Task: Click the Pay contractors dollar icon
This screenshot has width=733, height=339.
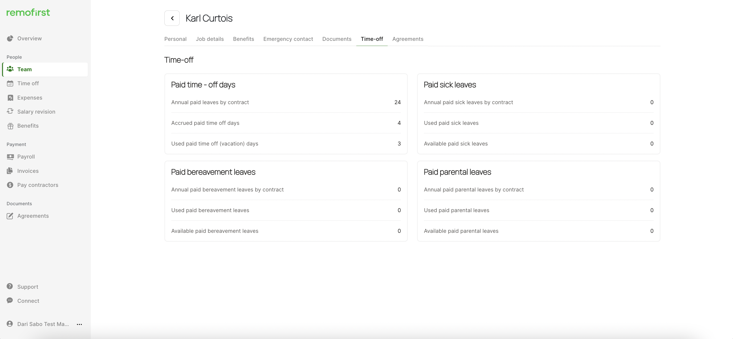Action: coord(10,185)
